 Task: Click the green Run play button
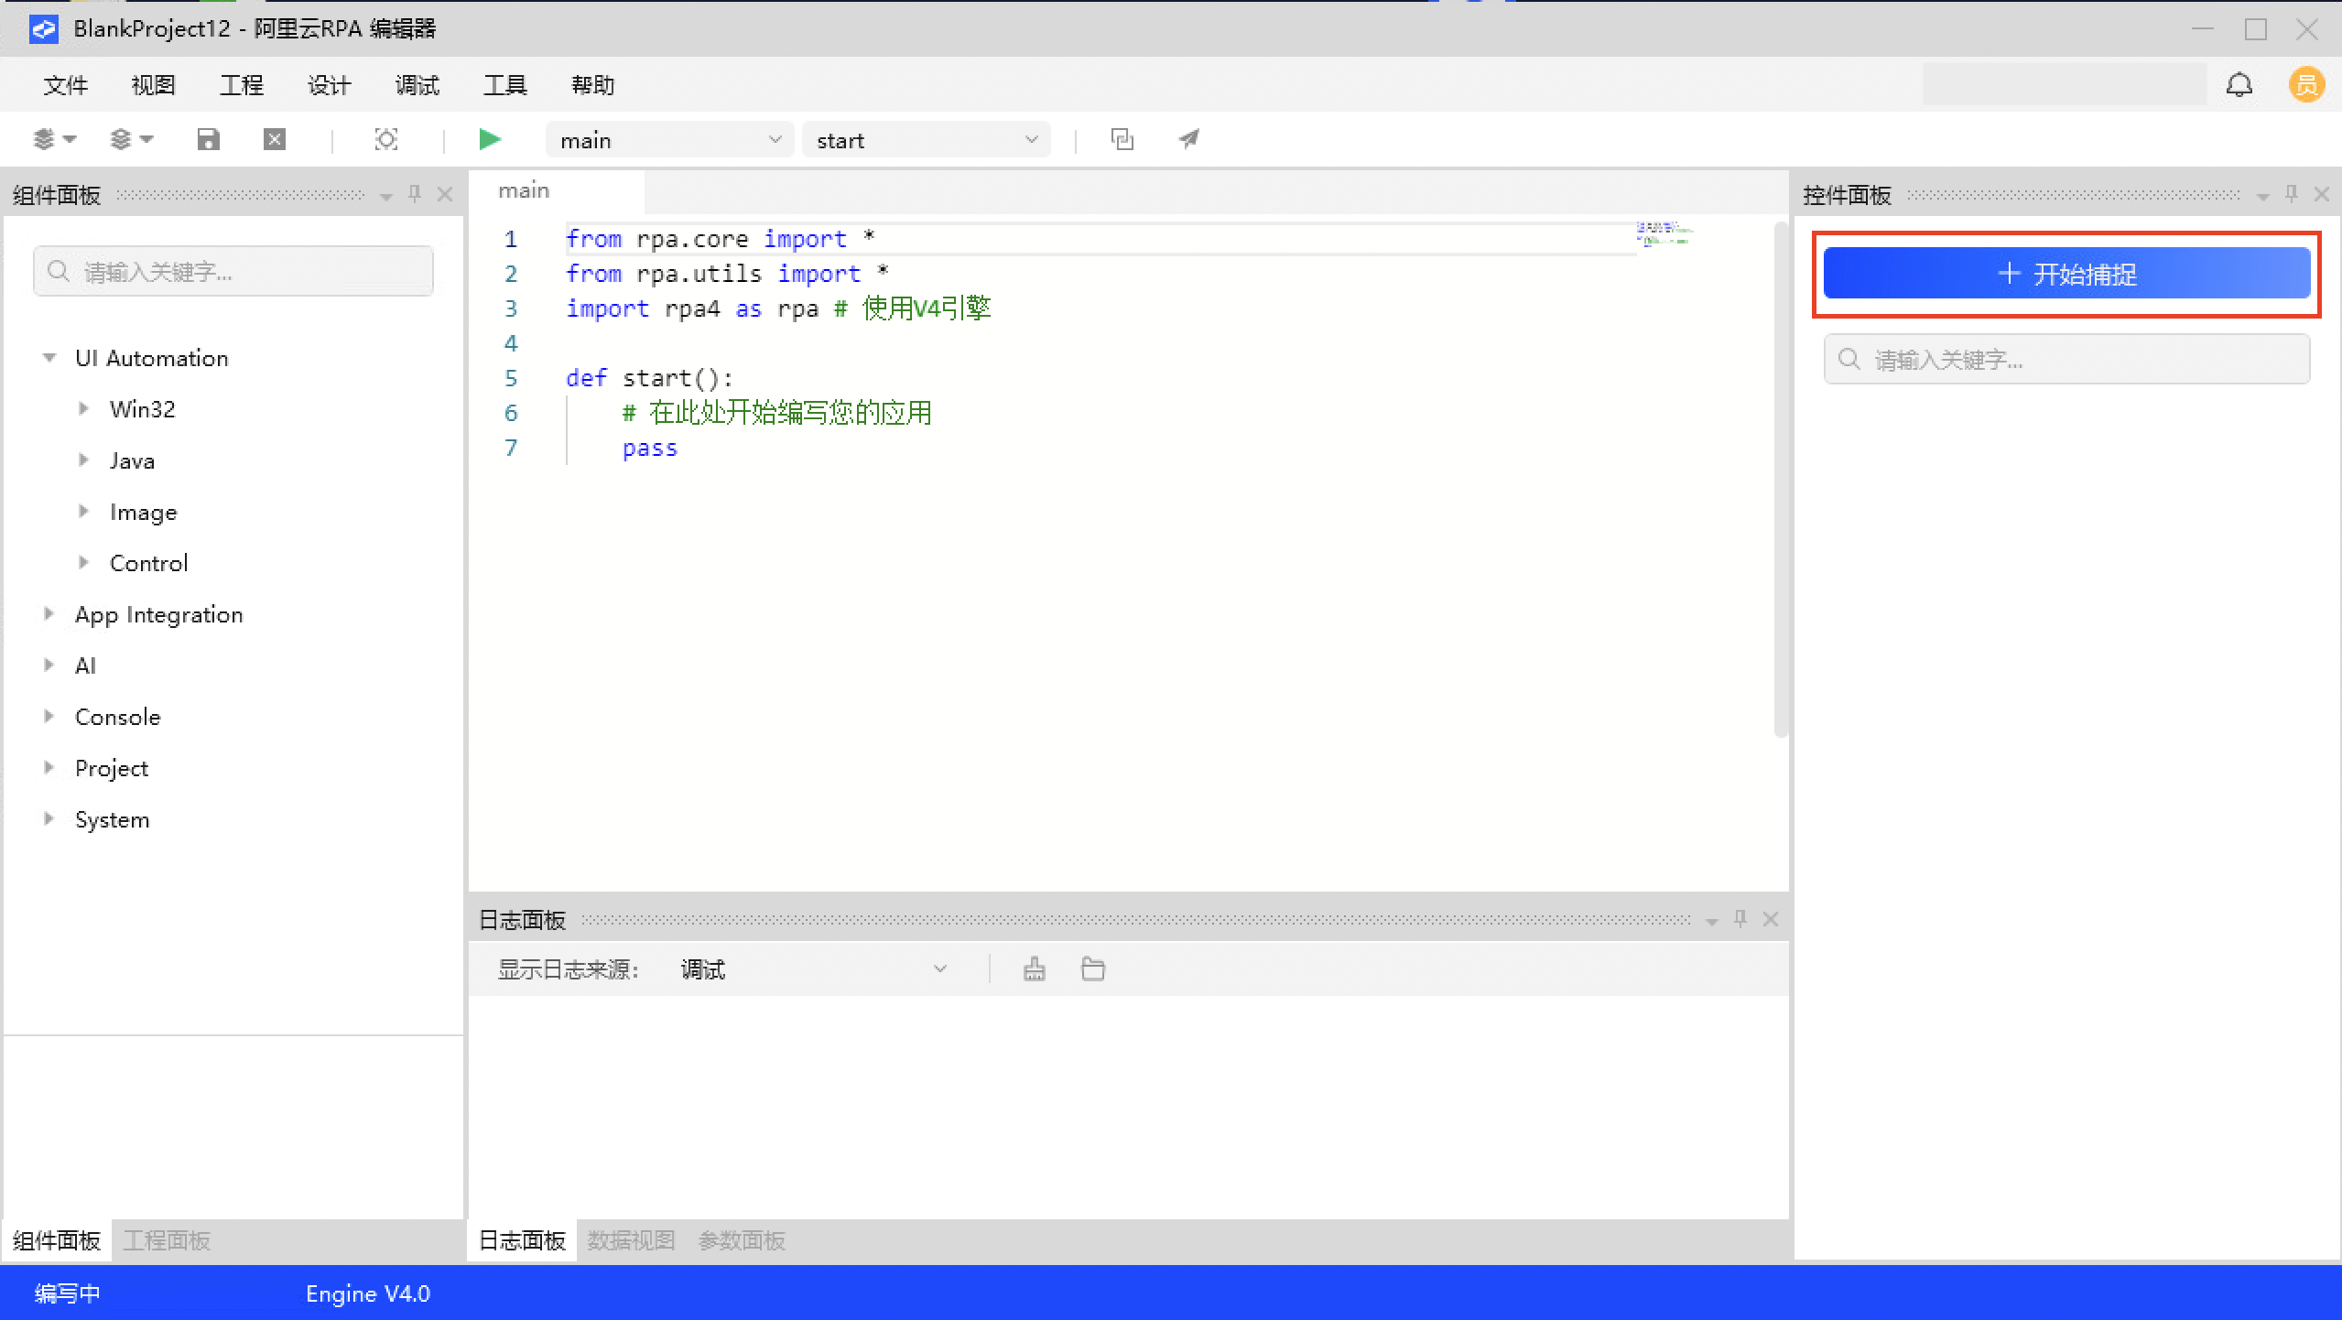[x=490, y=139]
